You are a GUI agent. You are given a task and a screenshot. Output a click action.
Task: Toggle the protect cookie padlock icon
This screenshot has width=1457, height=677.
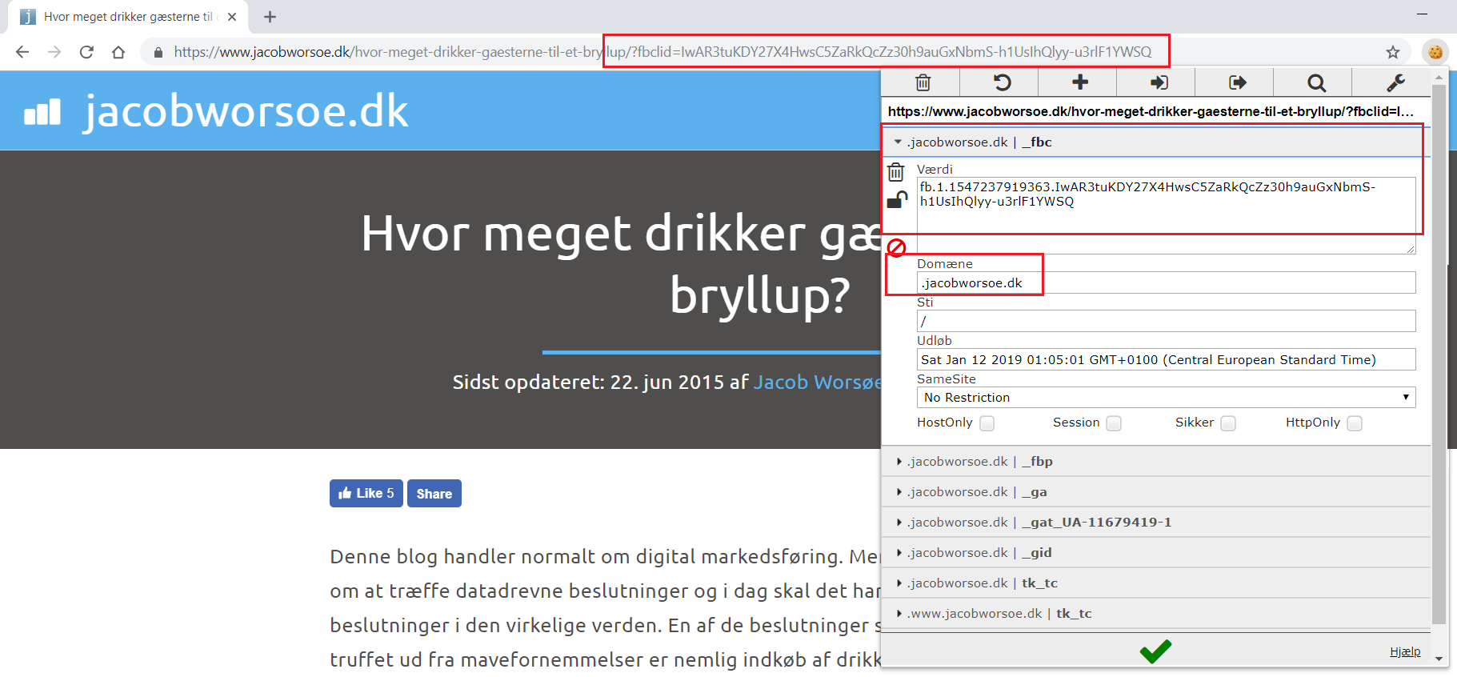[897, 200]
